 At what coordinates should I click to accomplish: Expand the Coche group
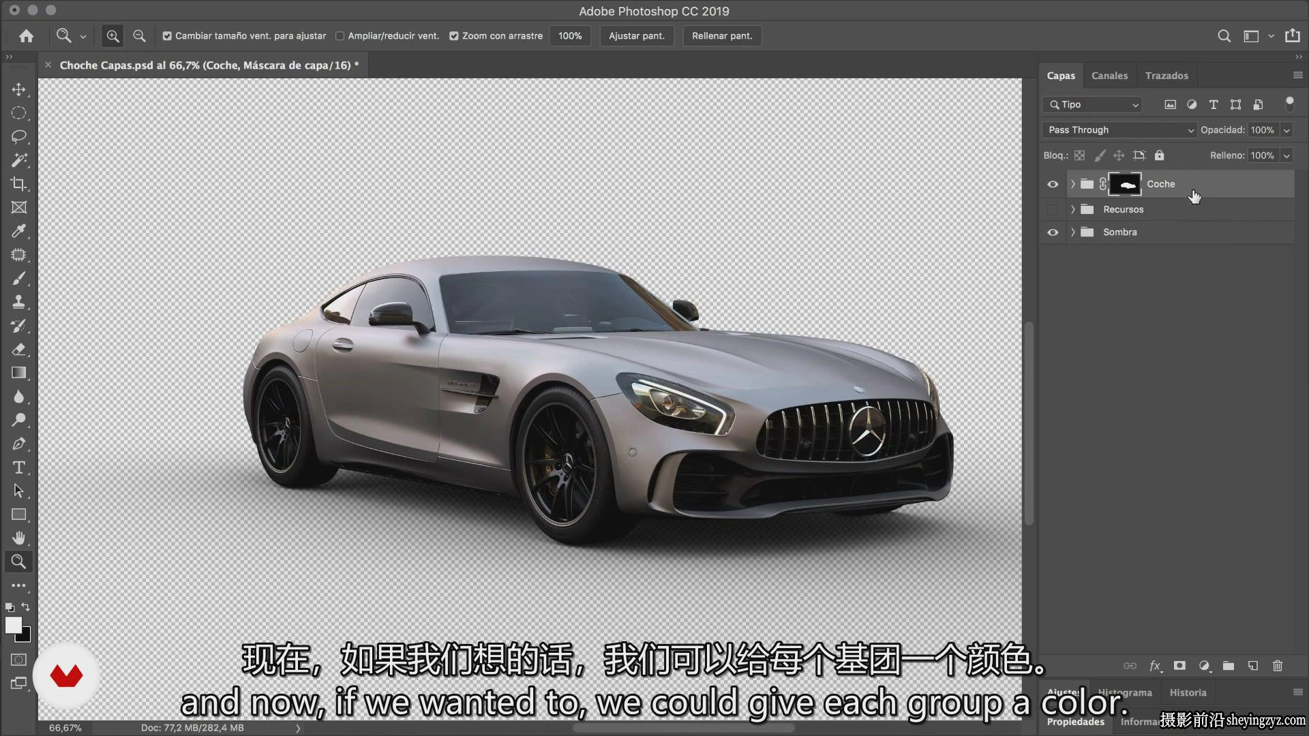(1072, 184)
